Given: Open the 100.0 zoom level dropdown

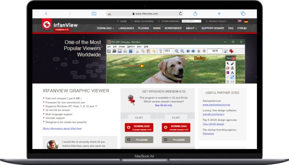Looking at the screenshot, I should (x=169, y=51).
